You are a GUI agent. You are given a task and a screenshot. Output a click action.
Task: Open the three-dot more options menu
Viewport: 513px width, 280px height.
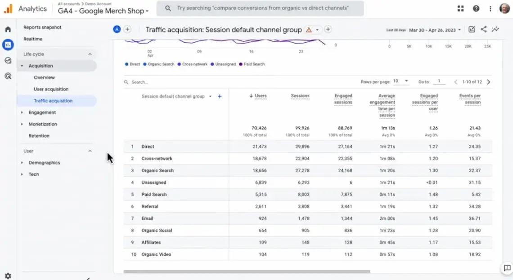point(490,9)
